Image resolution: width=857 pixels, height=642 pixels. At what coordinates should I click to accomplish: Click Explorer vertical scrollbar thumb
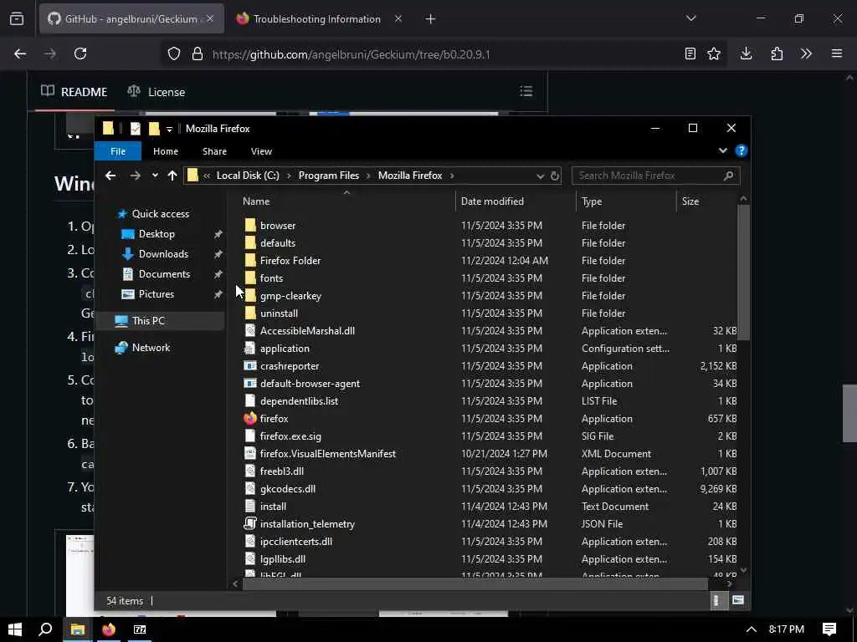coord(743,272)
